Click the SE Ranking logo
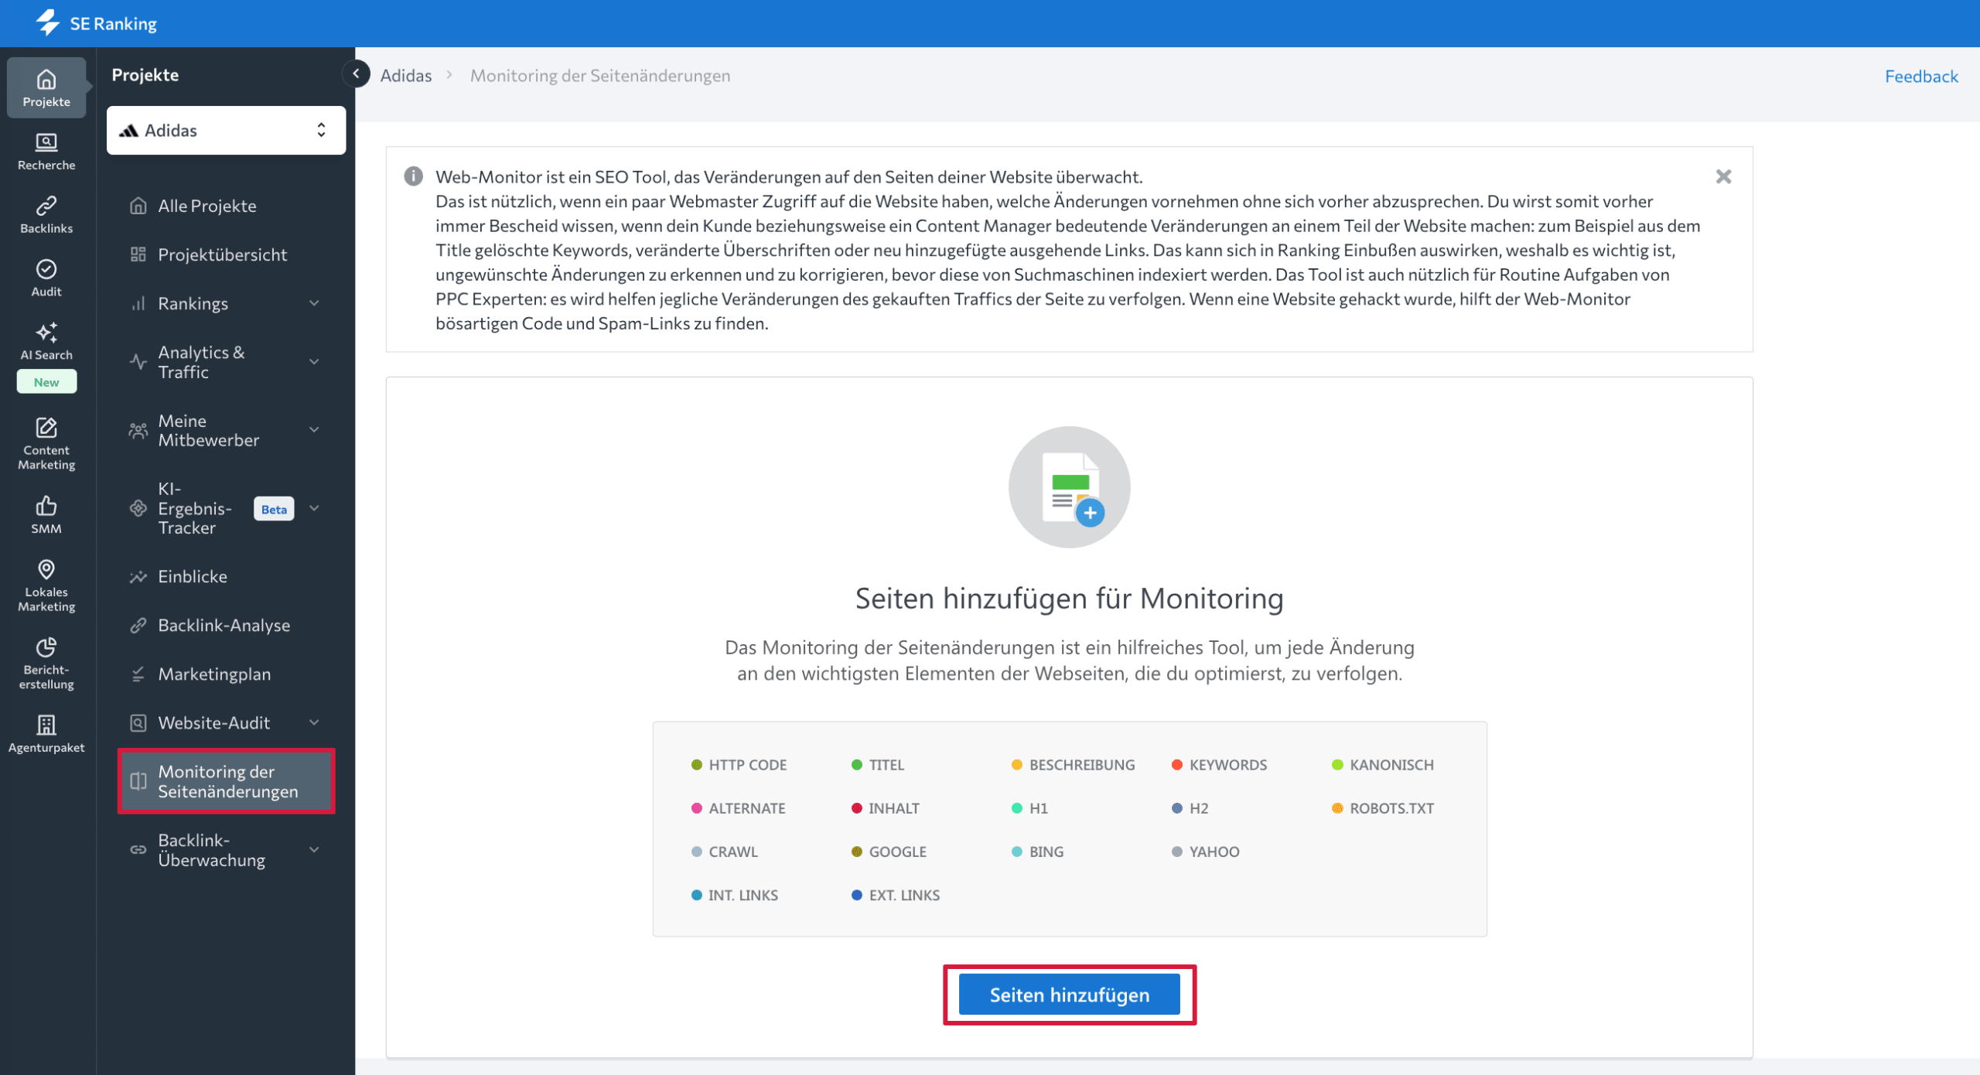The height and width of the screenshot is (1075, 1980). [x=96, y=23]
